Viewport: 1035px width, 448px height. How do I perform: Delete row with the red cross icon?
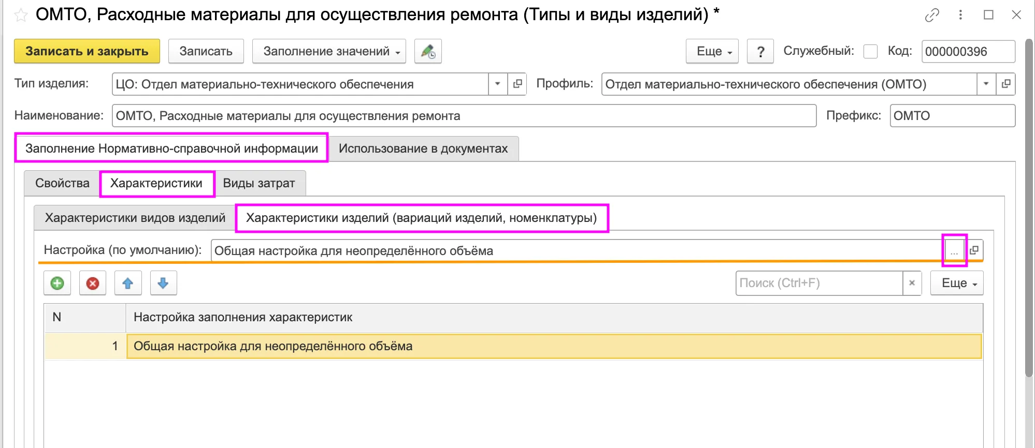pos(93,283)
